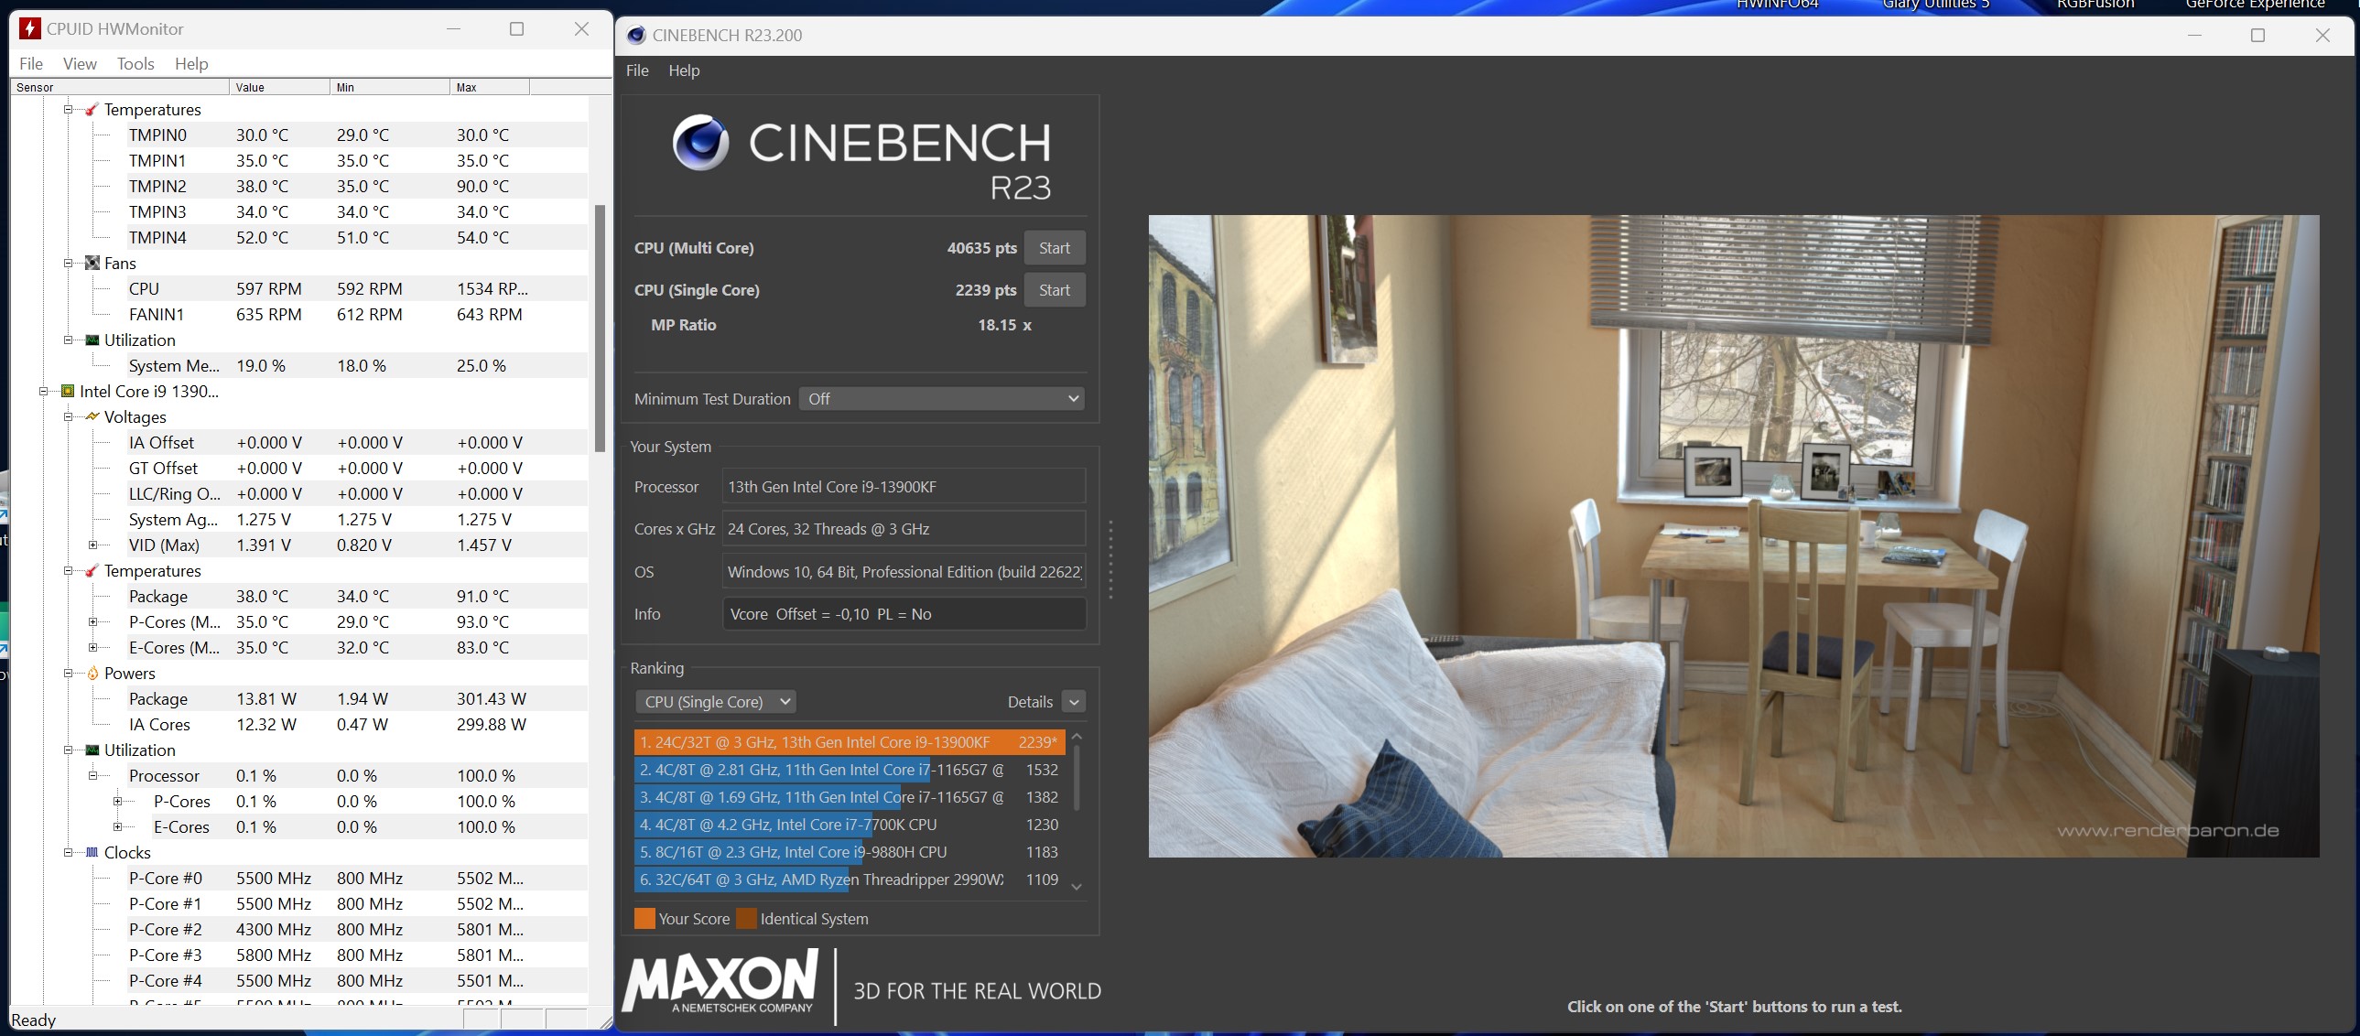The image size is (2360, 1036).
Task: Click the CPUID HWMonitor title bar logo
Action: [x=29, y=29]
